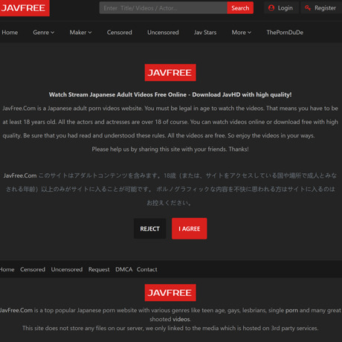Open the Contact footer link

pyautogui.click(x=147, y=269)
